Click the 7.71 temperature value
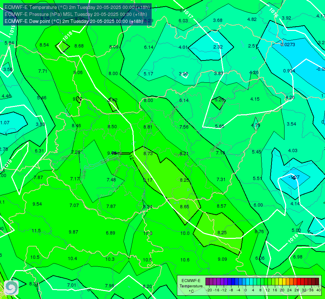Viewport: 325px width, 299px height. [x=43, y=71]
